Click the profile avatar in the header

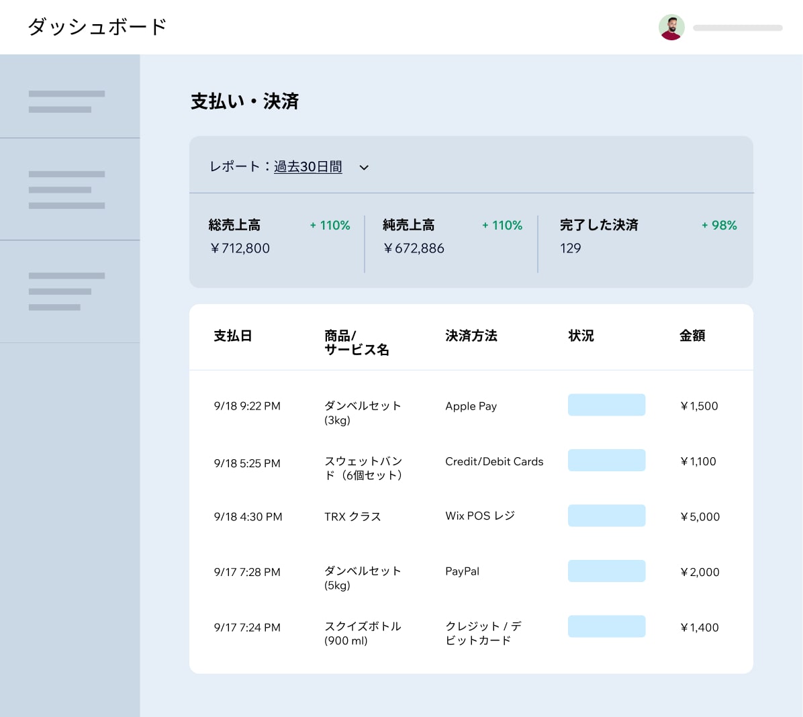[671, 28]
